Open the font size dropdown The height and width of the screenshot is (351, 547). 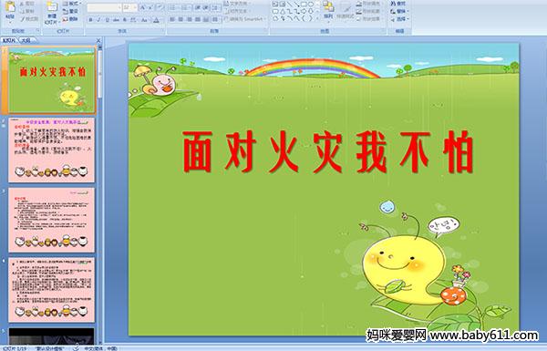[135, 7]
